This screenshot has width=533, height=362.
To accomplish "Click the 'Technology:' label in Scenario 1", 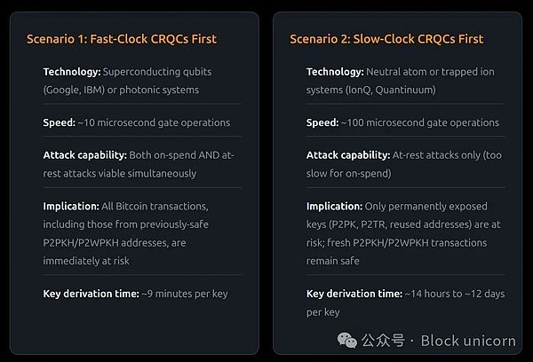I will [71, 71].
